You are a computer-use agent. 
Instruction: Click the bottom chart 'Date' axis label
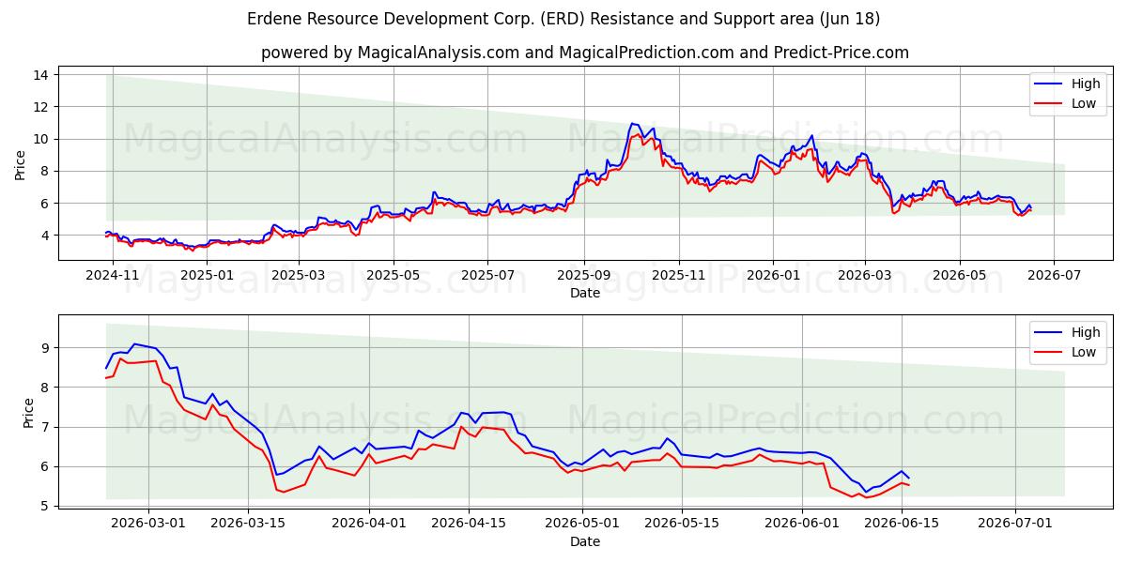coord(585,541)
